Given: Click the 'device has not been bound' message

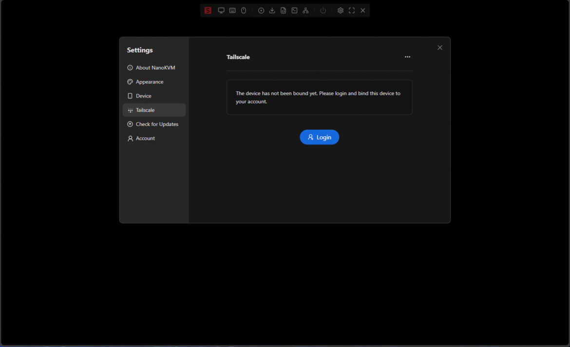Looking at the screenshot, I should pyautogui.click(x=318, y=97).
